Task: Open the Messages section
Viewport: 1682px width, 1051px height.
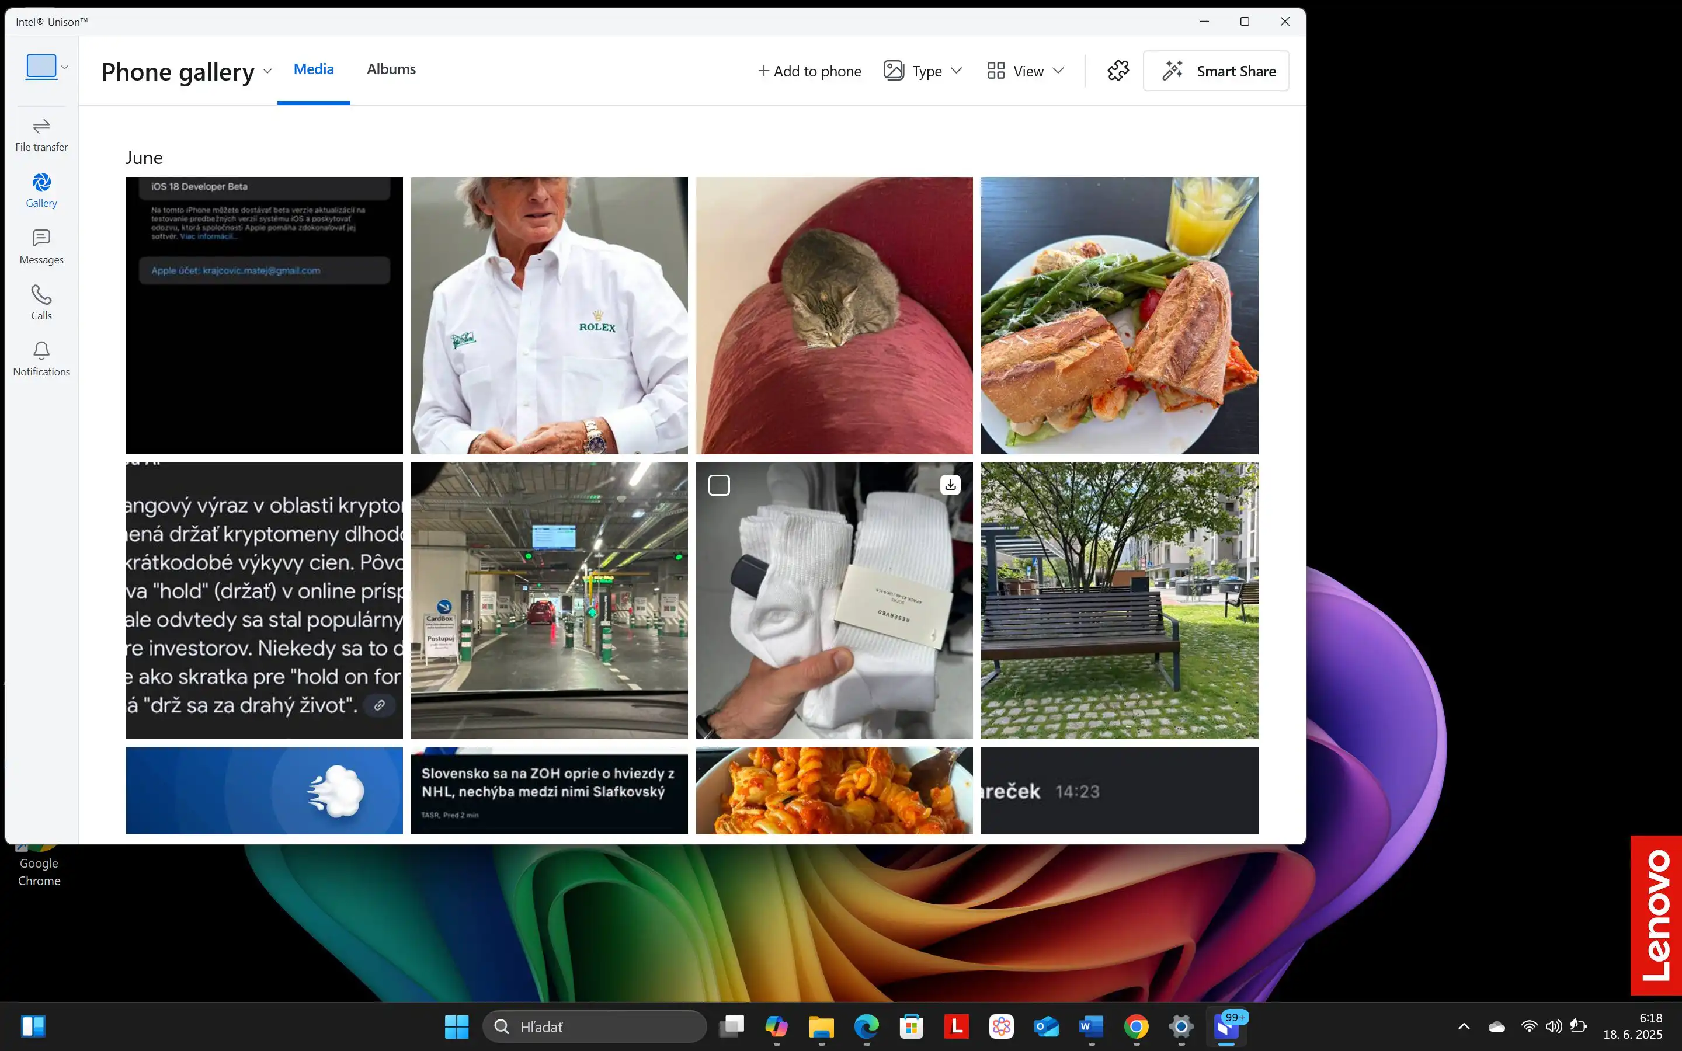Action: coord(41,247)
